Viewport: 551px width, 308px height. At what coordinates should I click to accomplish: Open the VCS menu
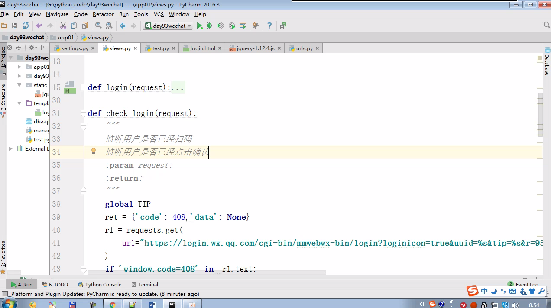point(159,14)
